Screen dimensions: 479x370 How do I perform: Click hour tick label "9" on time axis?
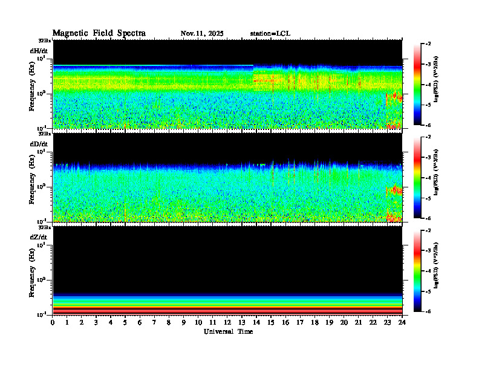pos(184,323)
